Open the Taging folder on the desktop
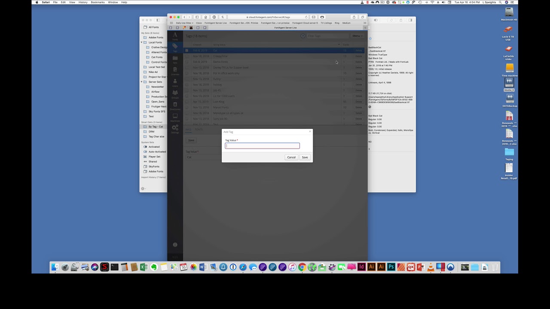The height and width of the screenshot is (309, 550). [509, 154]
